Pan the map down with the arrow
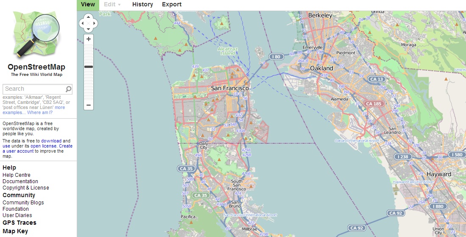 pyautogui.click(x=88, y=29)
